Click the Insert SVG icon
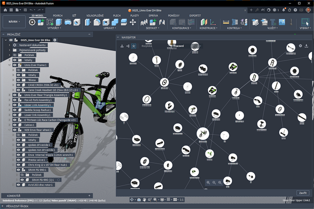 (x=264, y=22)
